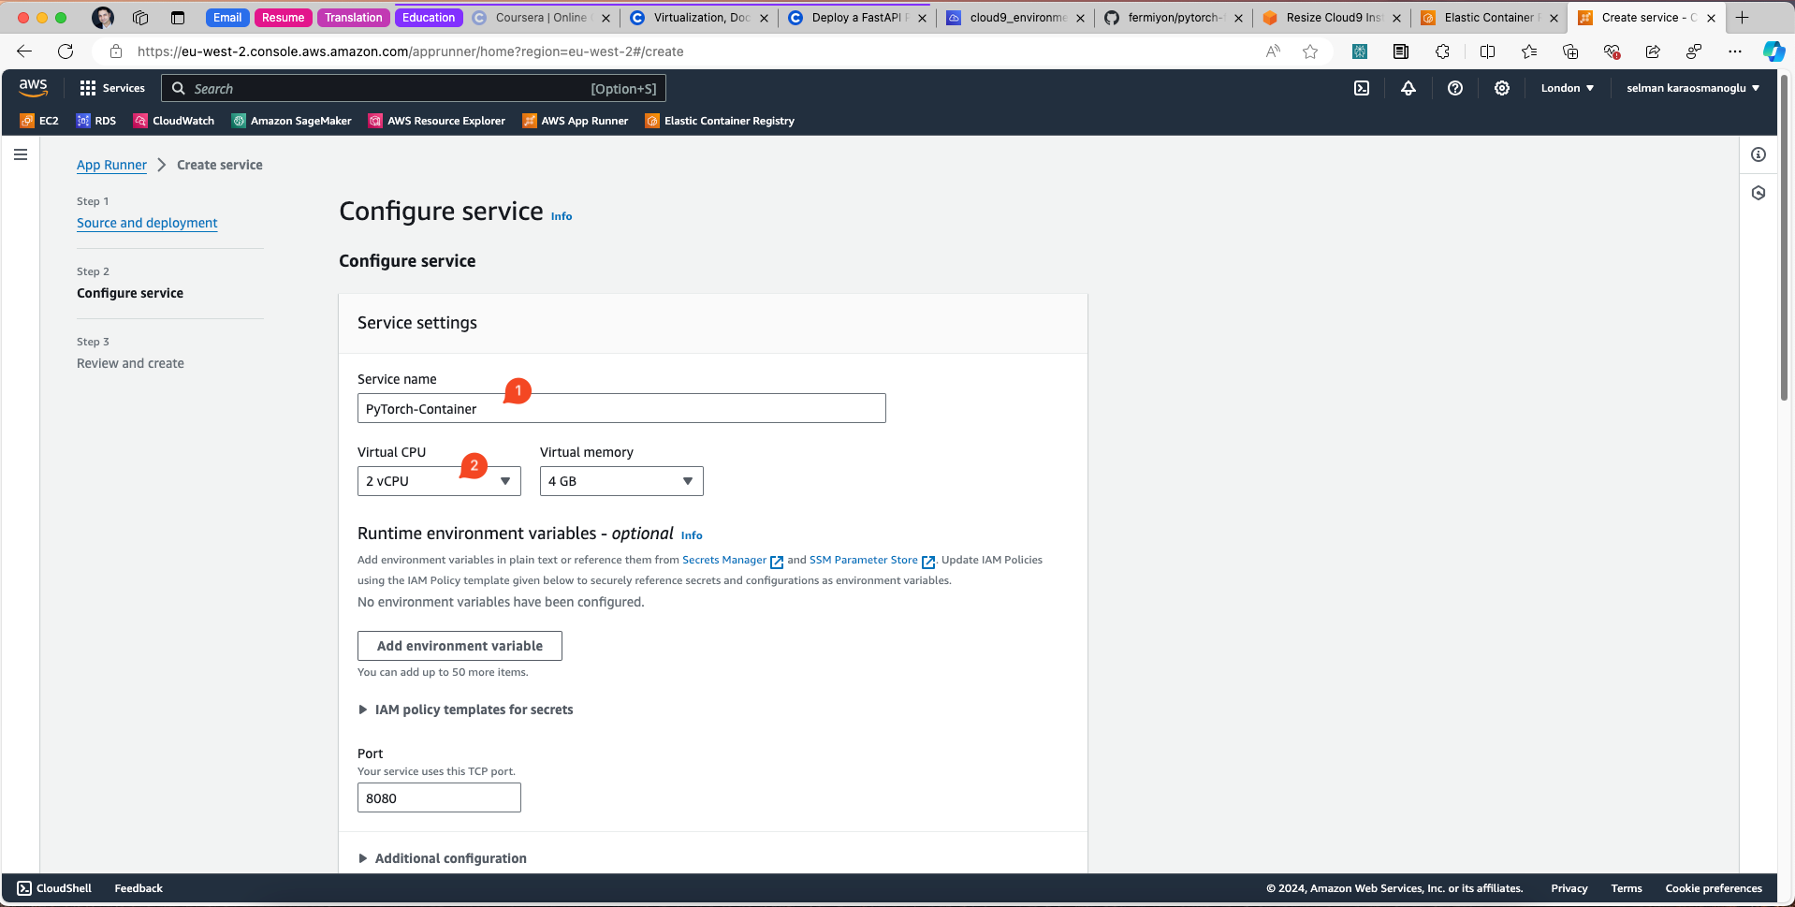1795x907 pixels.
Task: Focus the AWS console search box
Action: 414,88
